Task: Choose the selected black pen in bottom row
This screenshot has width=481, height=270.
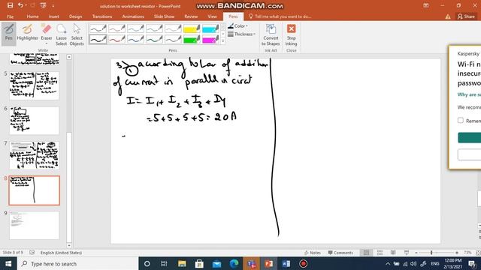Action: (x=98, y=39)
